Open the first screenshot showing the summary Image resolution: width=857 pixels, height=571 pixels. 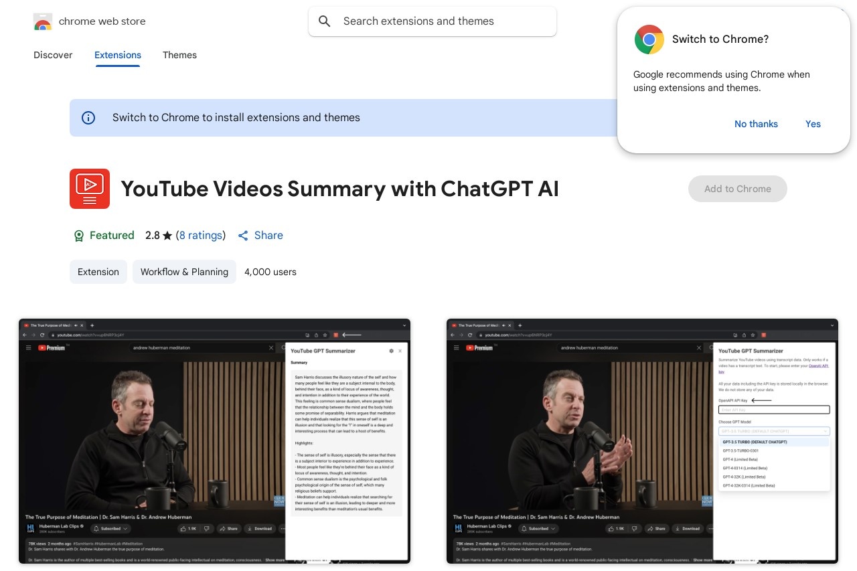click(x=214, y=441)
